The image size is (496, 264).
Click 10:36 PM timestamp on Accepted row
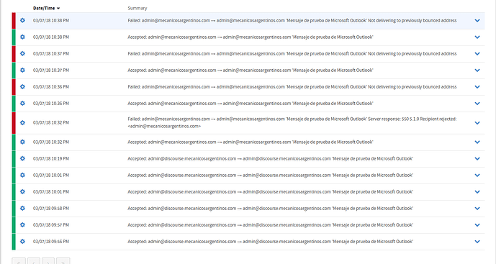click(51, 104)
